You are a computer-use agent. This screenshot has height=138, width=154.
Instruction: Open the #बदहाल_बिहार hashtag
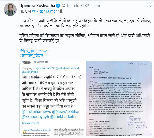31,56
